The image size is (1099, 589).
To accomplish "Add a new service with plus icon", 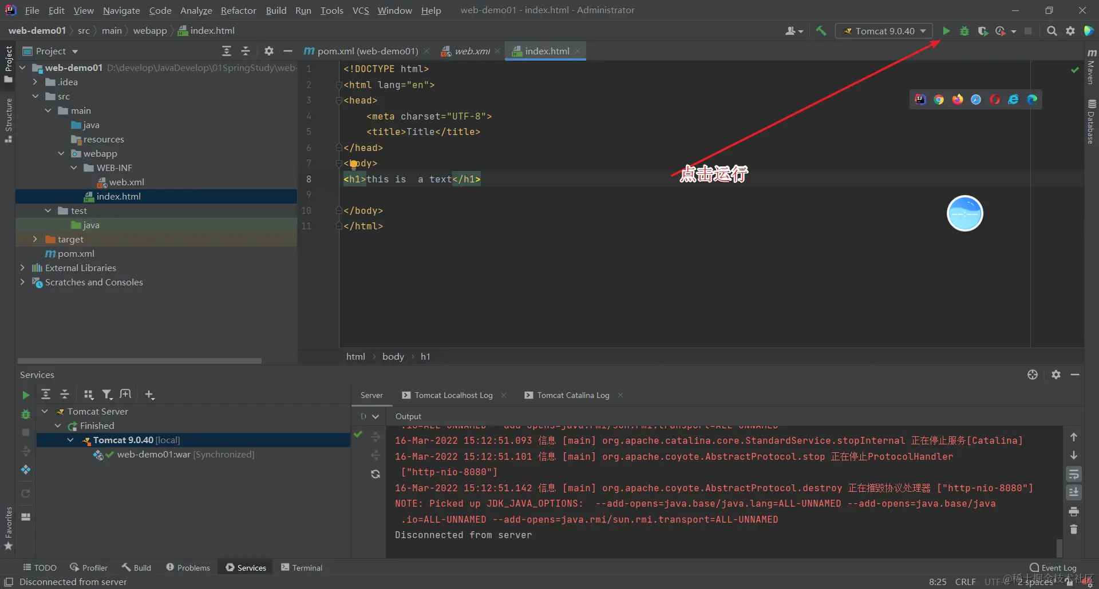I will [x=149, y=395].
